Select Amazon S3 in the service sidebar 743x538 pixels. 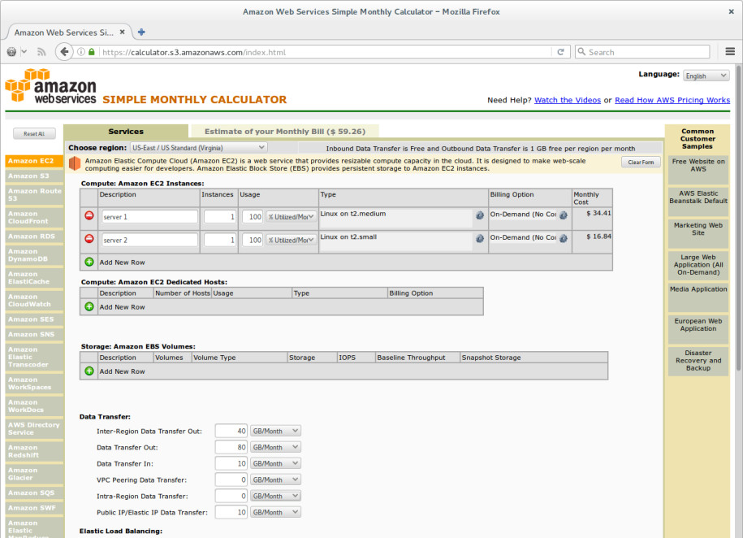click(34, 176)
